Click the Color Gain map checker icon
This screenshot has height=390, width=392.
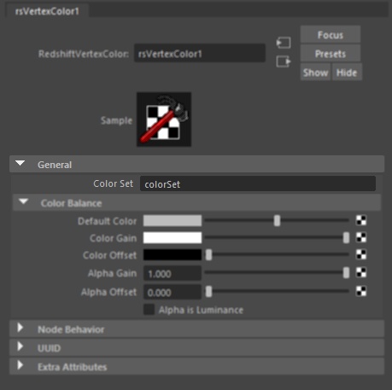point(361,237)
